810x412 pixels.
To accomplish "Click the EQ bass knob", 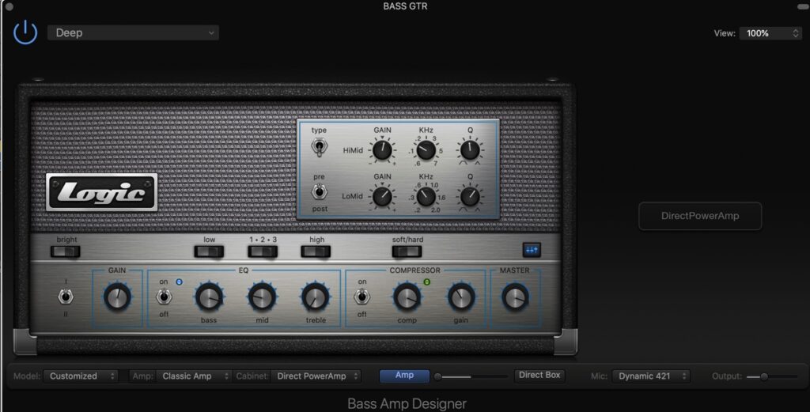I will click(x=209, y=297).
